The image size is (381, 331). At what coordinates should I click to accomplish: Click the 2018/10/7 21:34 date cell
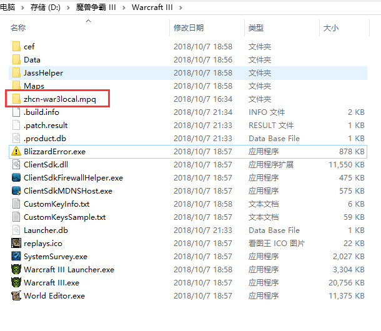203,112
